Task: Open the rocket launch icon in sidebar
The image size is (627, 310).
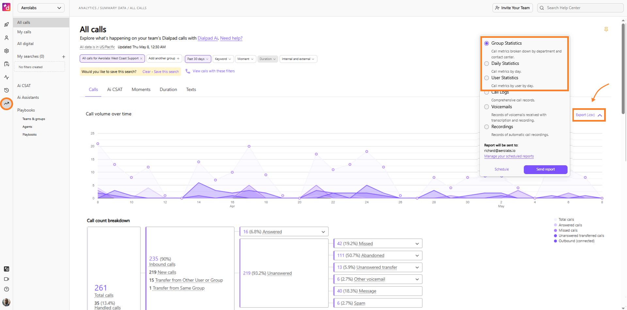Action: click(7, 24)
